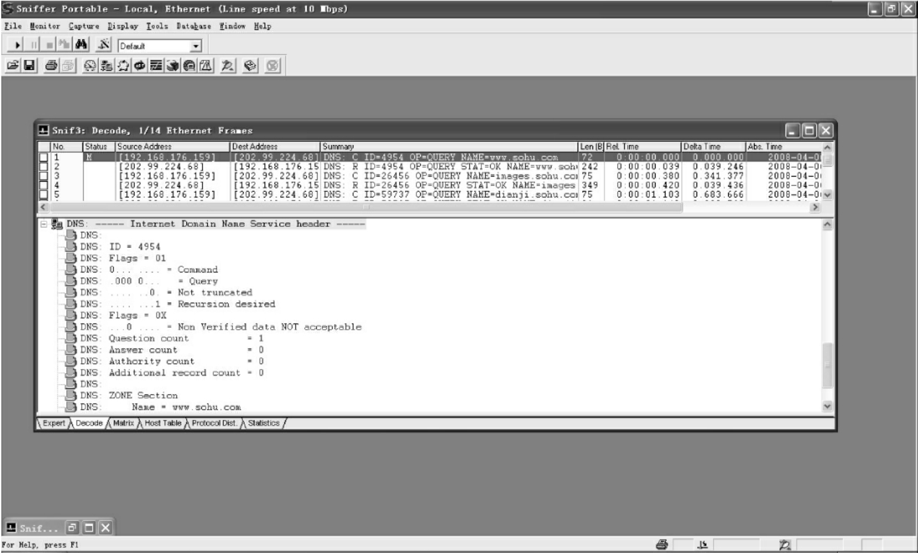Viewport: 918px width, 553px height.
Task: Click the Sniffer Portable application title icon
Action: (x=8, y=9)
